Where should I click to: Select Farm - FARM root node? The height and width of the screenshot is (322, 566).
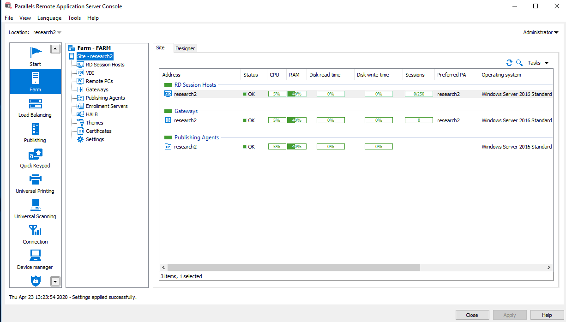(x=94, y=48)
